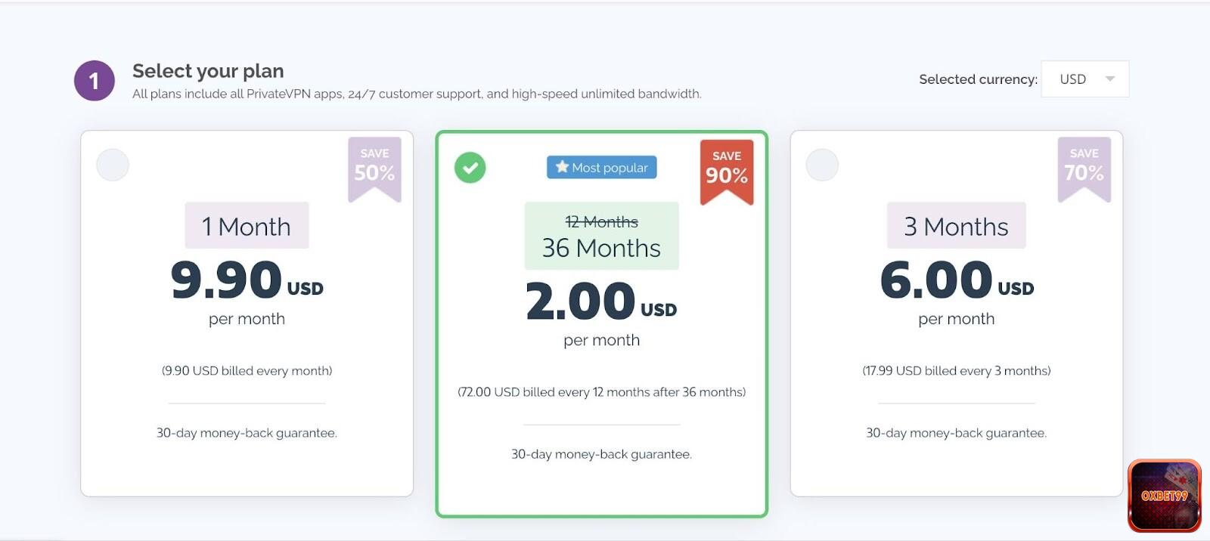This screenshot has height=541, width=1210.
Task: Click the purple step 1 circle icon
Action: point(95,81)
